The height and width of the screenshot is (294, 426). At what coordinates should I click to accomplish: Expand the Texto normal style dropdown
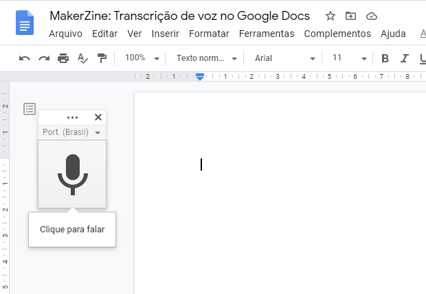206,58
